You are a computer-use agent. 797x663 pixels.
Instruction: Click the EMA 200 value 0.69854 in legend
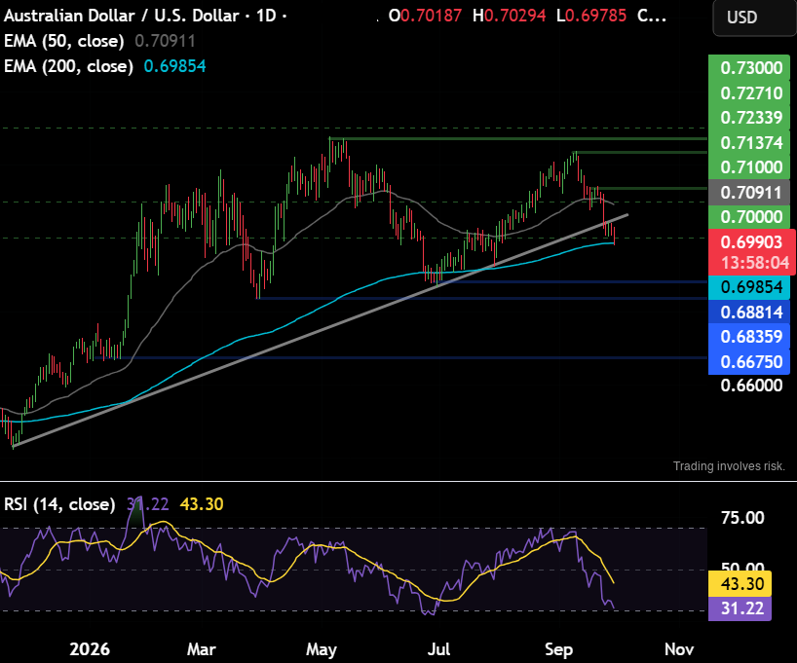point(174,66)
